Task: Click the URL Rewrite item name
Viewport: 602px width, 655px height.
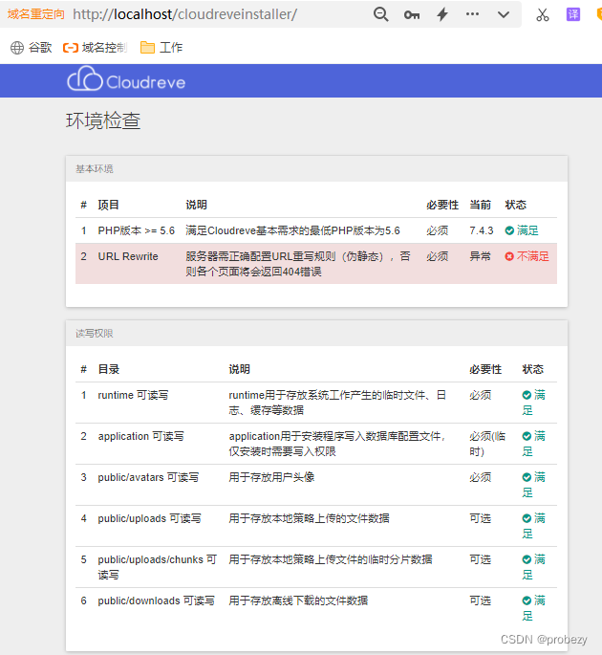Action: [x=128, y=256]
